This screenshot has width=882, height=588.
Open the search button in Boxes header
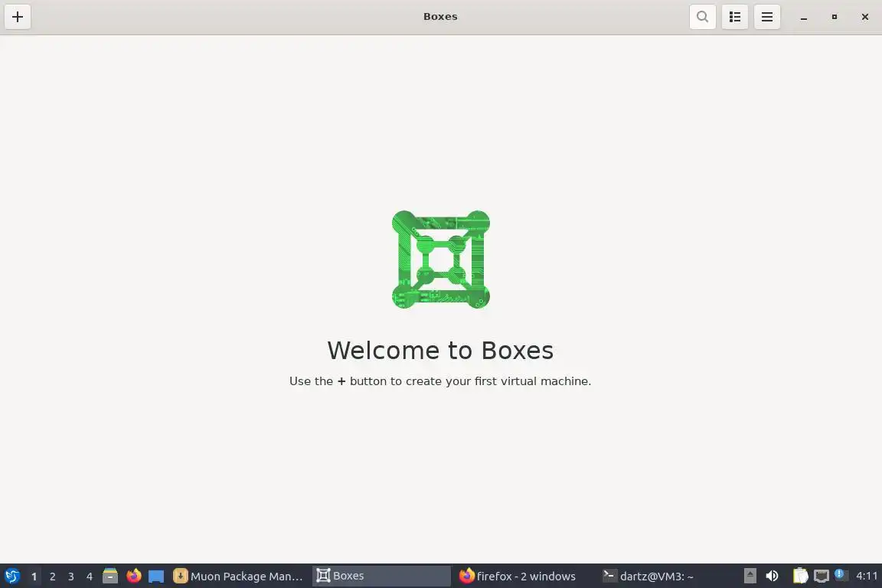702,17
